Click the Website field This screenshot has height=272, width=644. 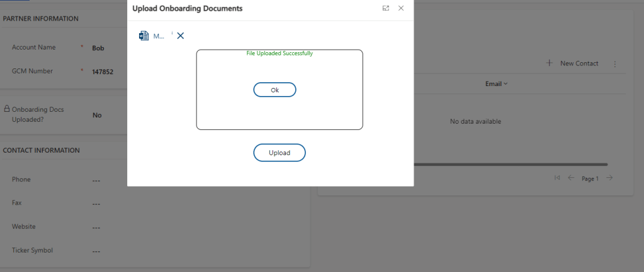tap(96, 227)
